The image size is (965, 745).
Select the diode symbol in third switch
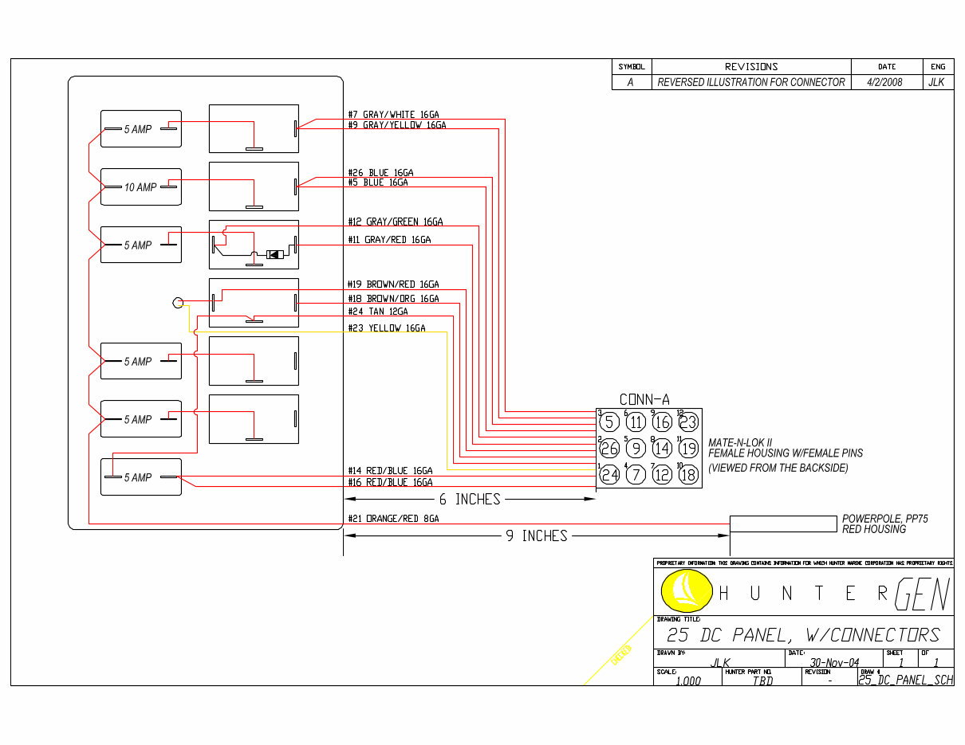tap(275, 254)
